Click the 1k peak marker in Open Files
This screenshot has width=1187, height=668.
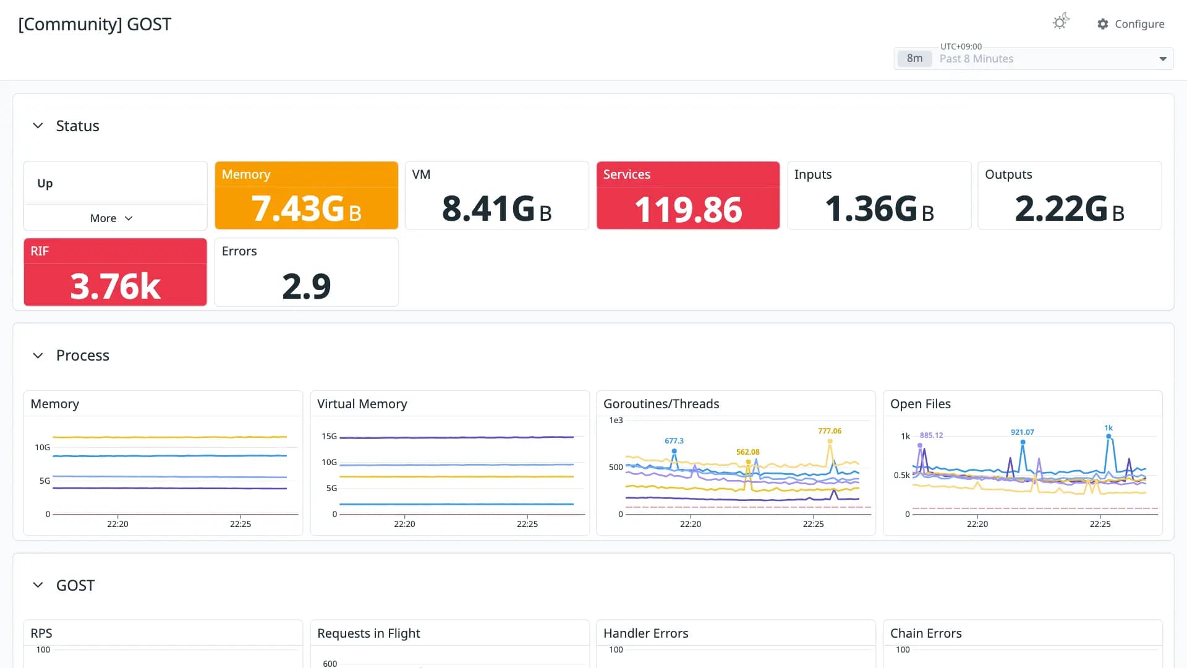(x=1108, y=437)
